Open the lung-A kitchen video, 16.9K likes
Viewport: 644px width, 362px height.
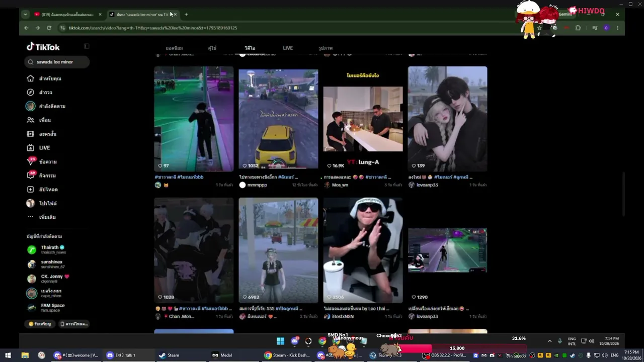click(x=363, y=119)
